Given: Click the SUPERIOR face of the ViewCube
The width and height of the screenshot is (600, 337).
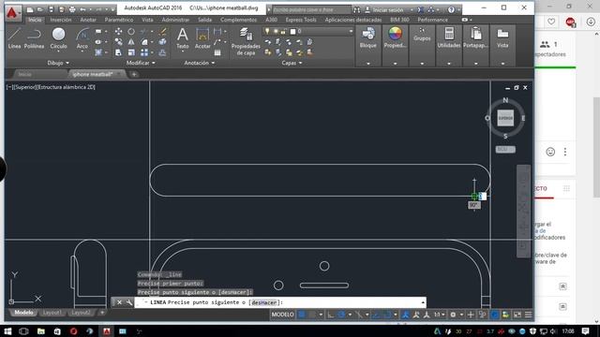Looking at the screenshot, I should 505,118.
